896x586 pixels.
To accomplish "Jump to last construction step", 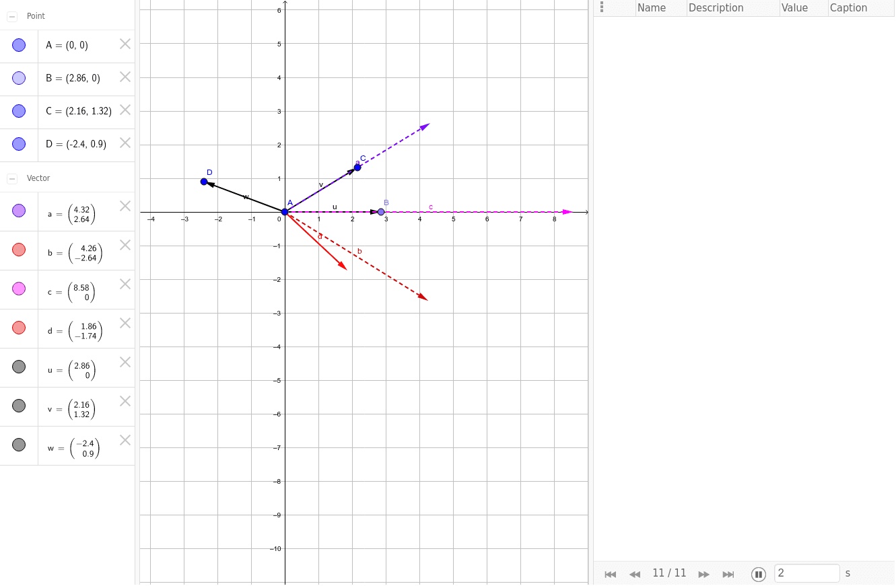I will point(728,574).
